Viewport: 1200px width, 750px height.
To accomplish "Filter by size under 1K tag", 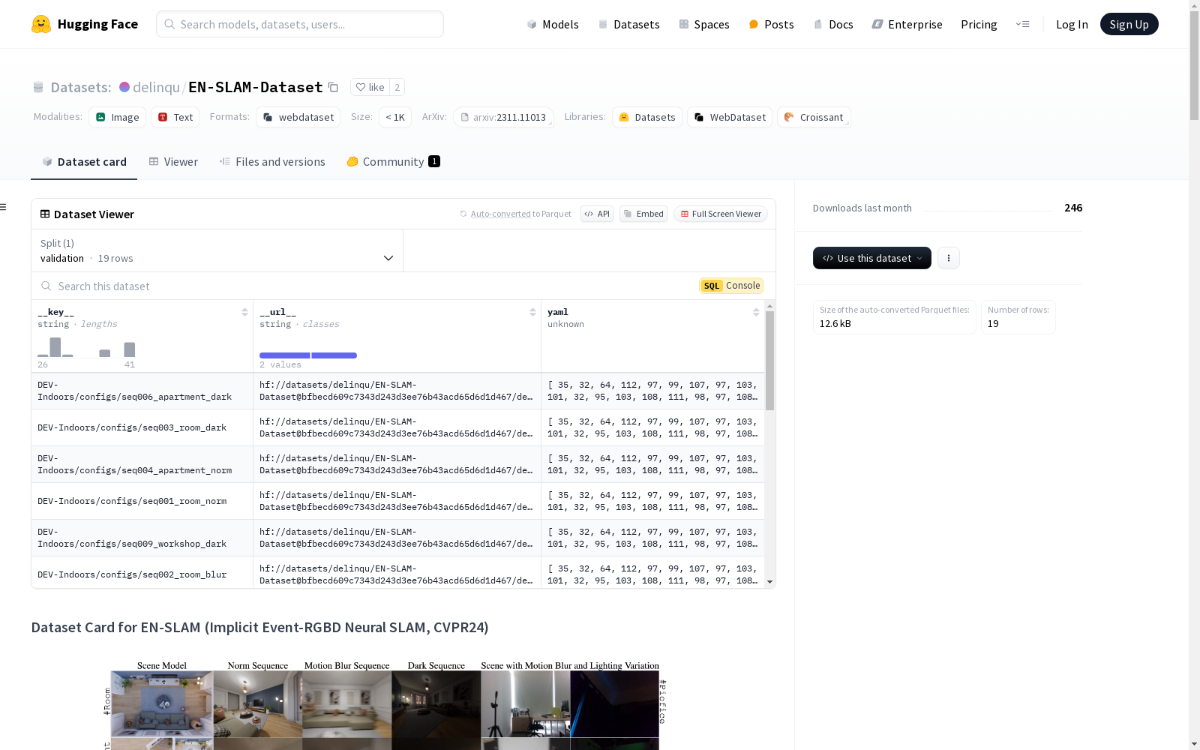I will (395, 117).
